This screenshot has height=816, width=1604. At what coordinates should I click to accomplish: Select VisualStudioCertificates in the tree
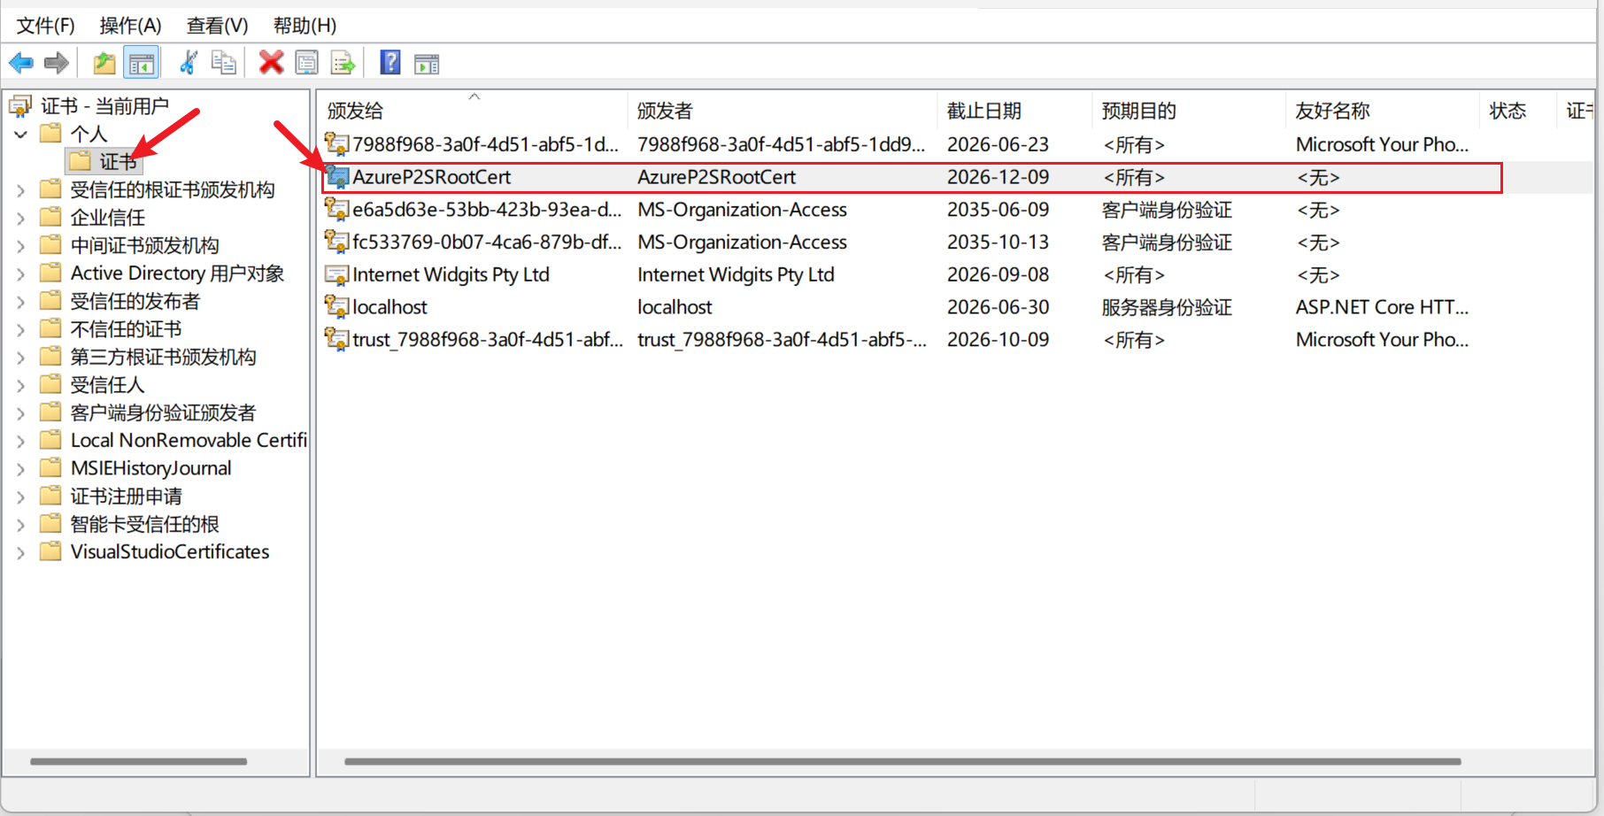[170, 552]
